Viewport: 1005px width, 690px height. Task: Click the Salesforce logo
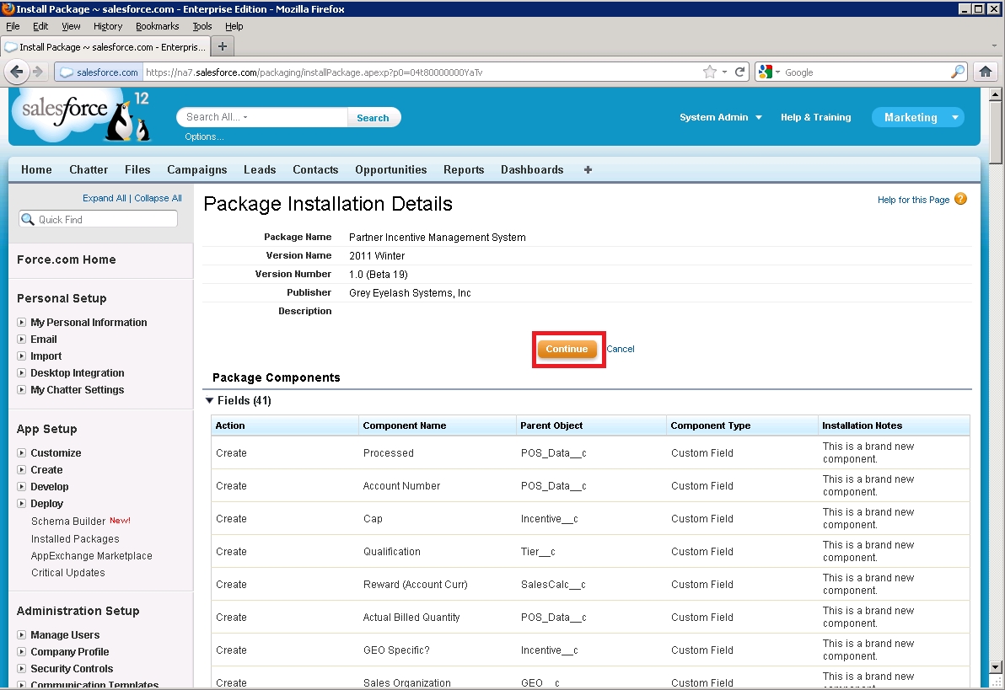65,110
